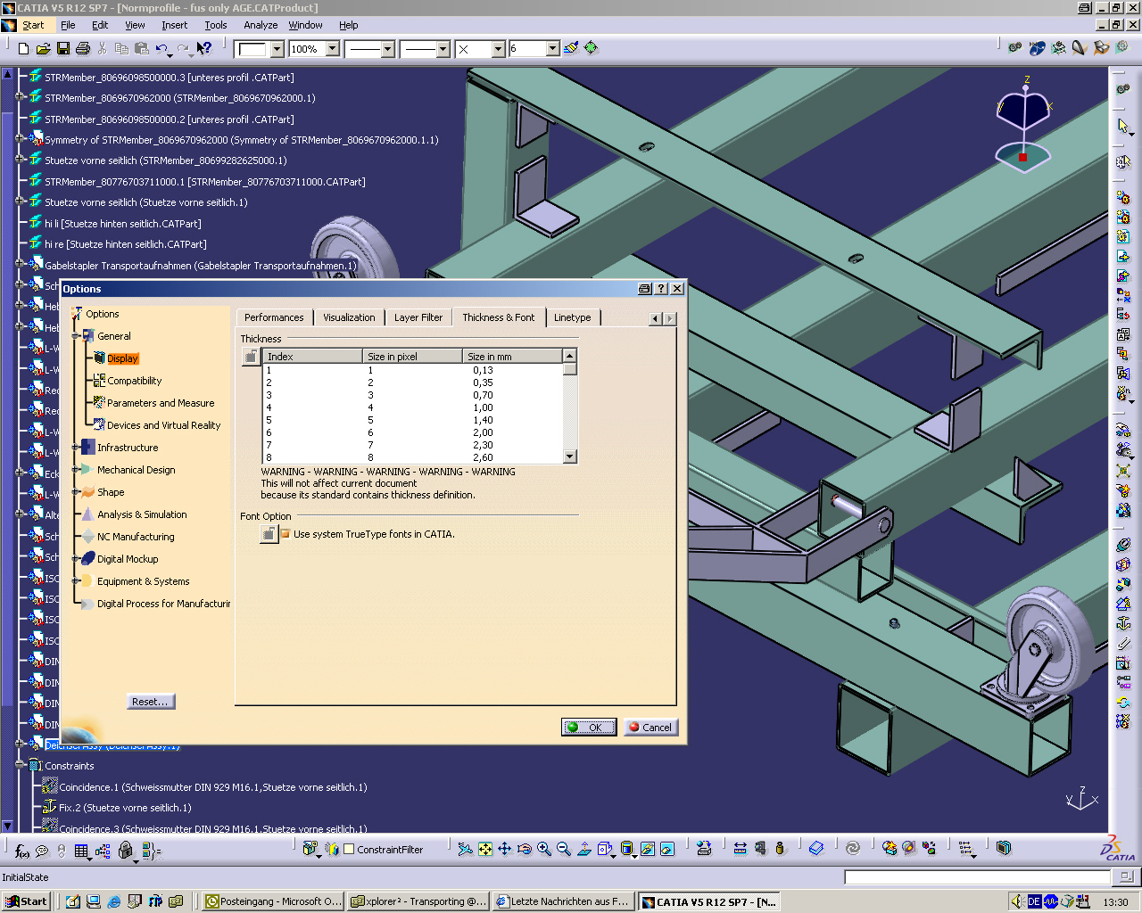Click the Undo arrow icon
1142x913 pixels.
coord(161,48)
